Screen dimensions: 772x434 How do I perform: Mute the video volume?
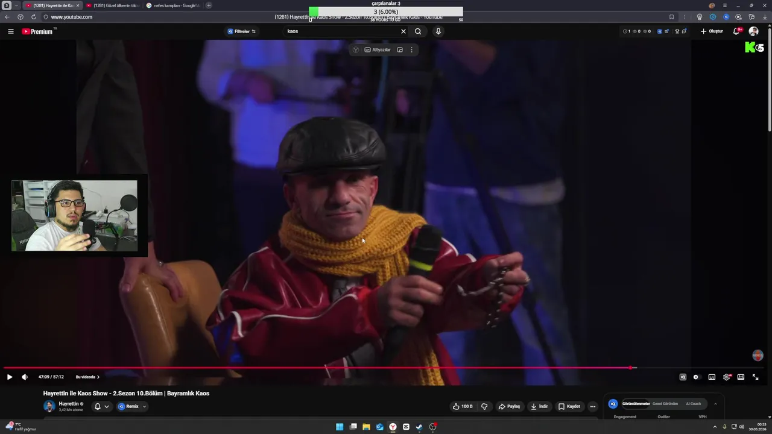coord(25,377)
